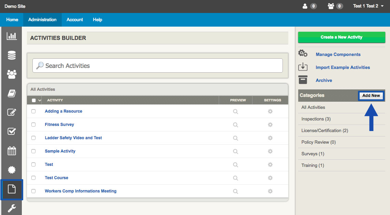Click the checkmark tasks sidebar icon

[x=12, y=131]
